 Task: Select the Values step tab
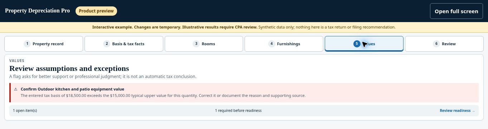tap(364, 44)
